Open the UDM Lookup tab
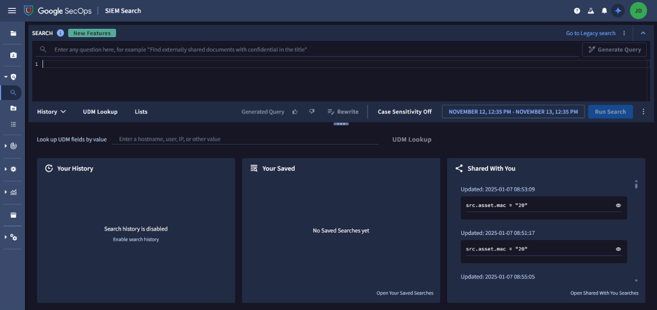This screenshot has height=310, width=657. click(x=100, y=111)
